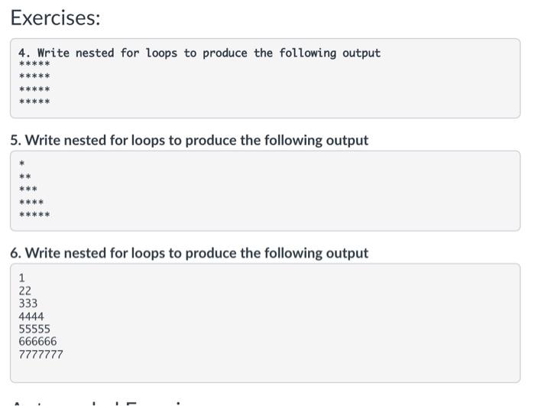Click the "4444" line in exercise 6 output
Viewport: 535px width, 406px height.
coord(31,317)
